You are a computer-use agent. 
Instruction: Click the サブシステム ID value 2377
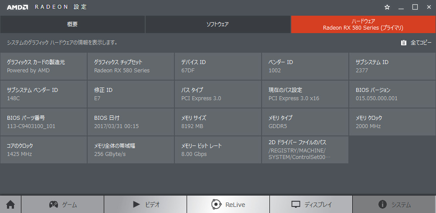coord(362,71)
